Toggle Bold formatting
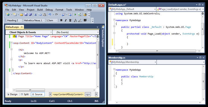The height and width of the screenshot is (107, 208). click(x=61, y=20)
